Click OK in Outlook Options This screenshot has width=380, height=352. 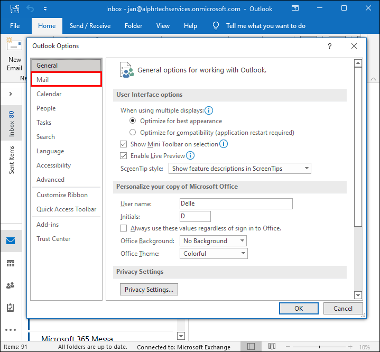(x=299, y=308)
